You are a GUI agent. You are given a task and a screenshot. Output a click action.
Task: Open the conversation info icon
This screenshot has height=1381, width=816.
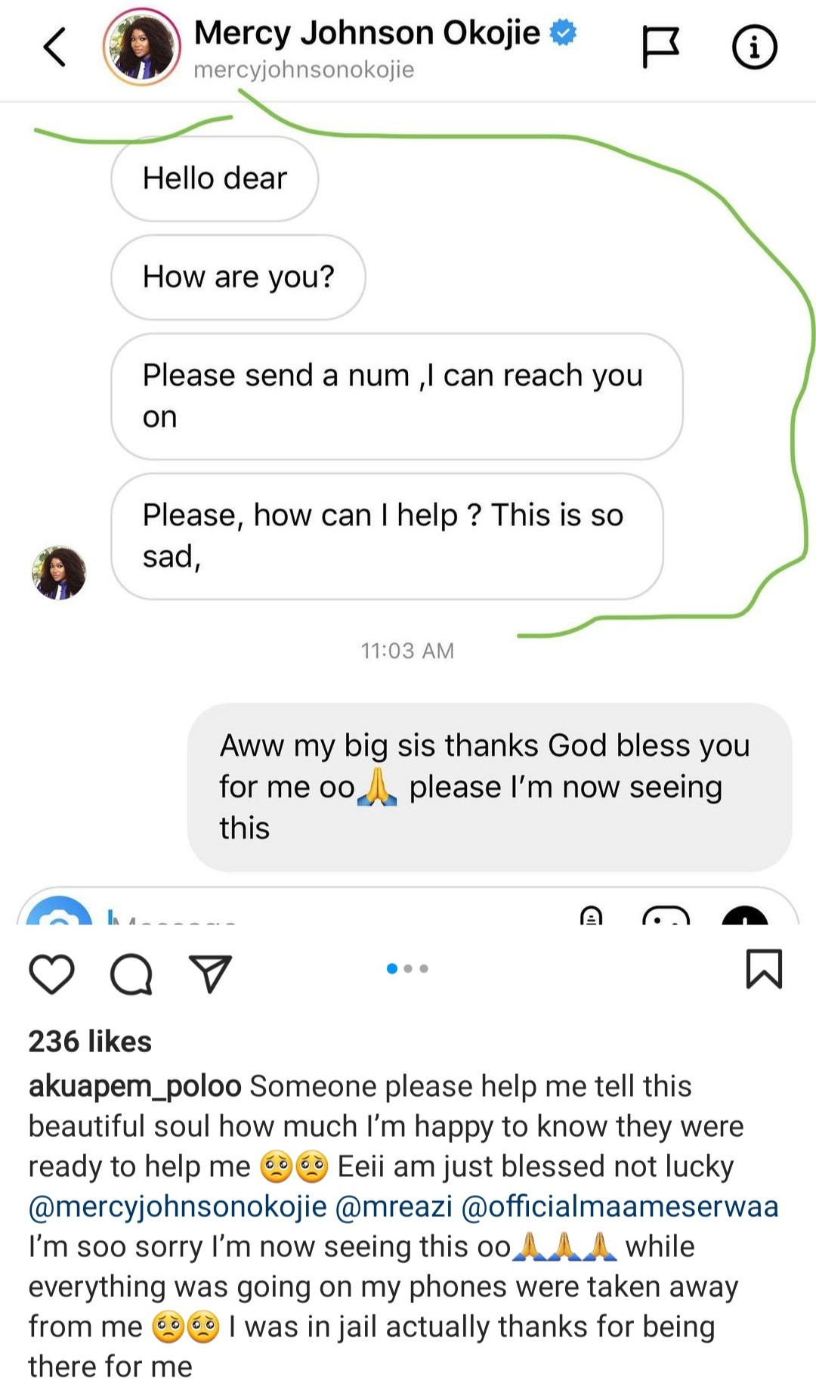pyautogui.click(x=754, y=47)
